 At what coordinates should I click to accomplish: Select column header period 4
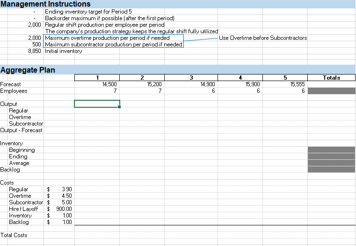(x=240, y=78)
